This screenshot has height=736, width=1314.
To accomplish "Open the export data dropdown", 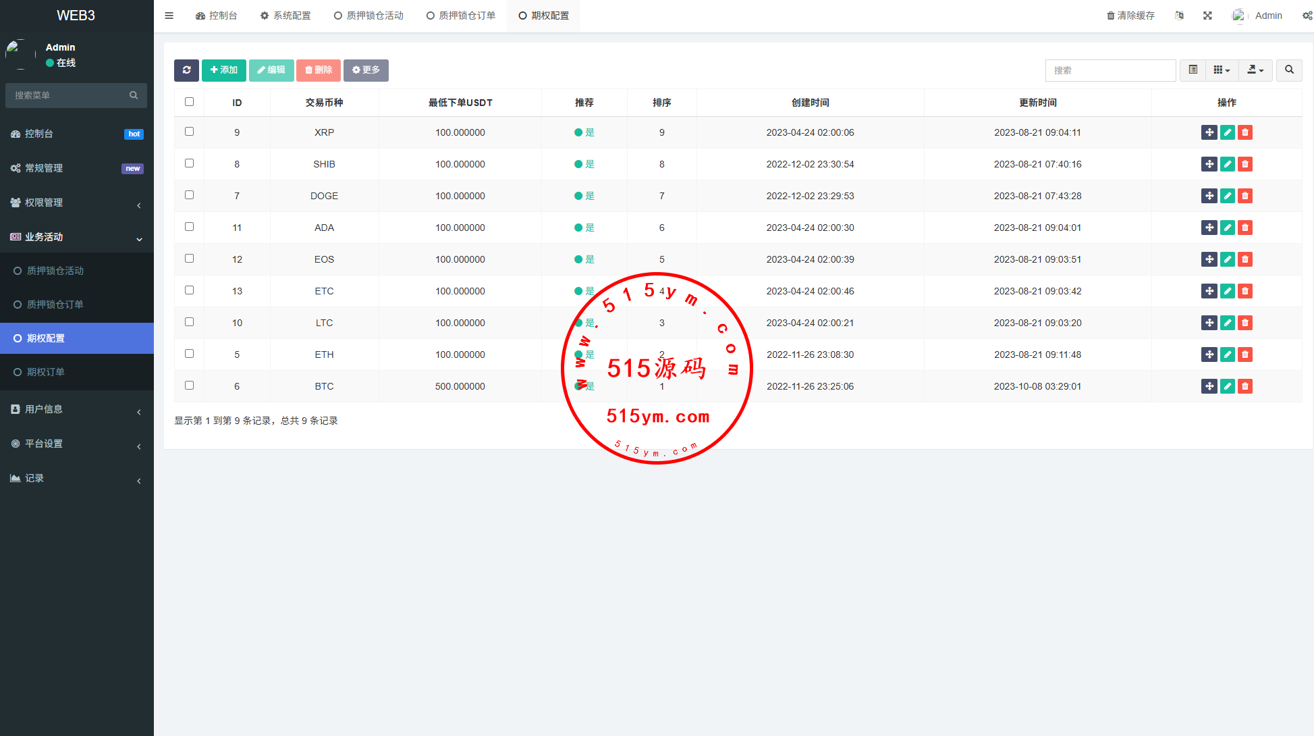I will pyautogui.click(x=1255, y=70).
